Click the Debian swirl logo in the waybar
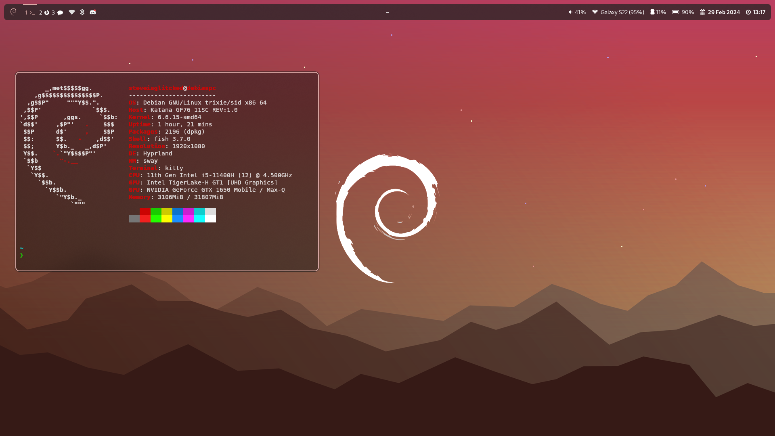Image resolution: width=775 pixels, height=436 pixels. (13, 12)
